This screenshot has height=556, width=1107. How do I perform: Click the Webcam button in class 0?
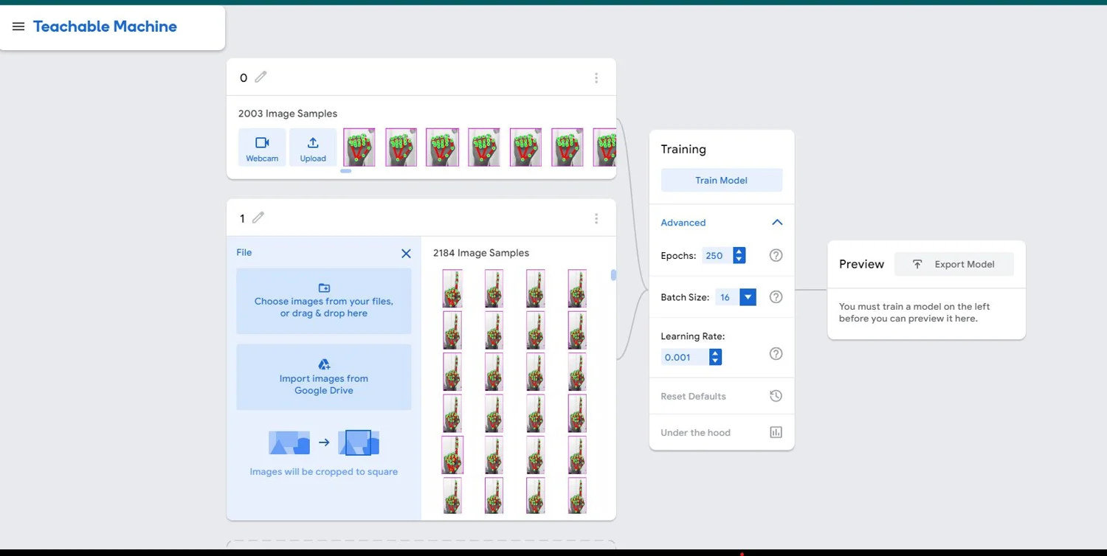tap(262, 147)
